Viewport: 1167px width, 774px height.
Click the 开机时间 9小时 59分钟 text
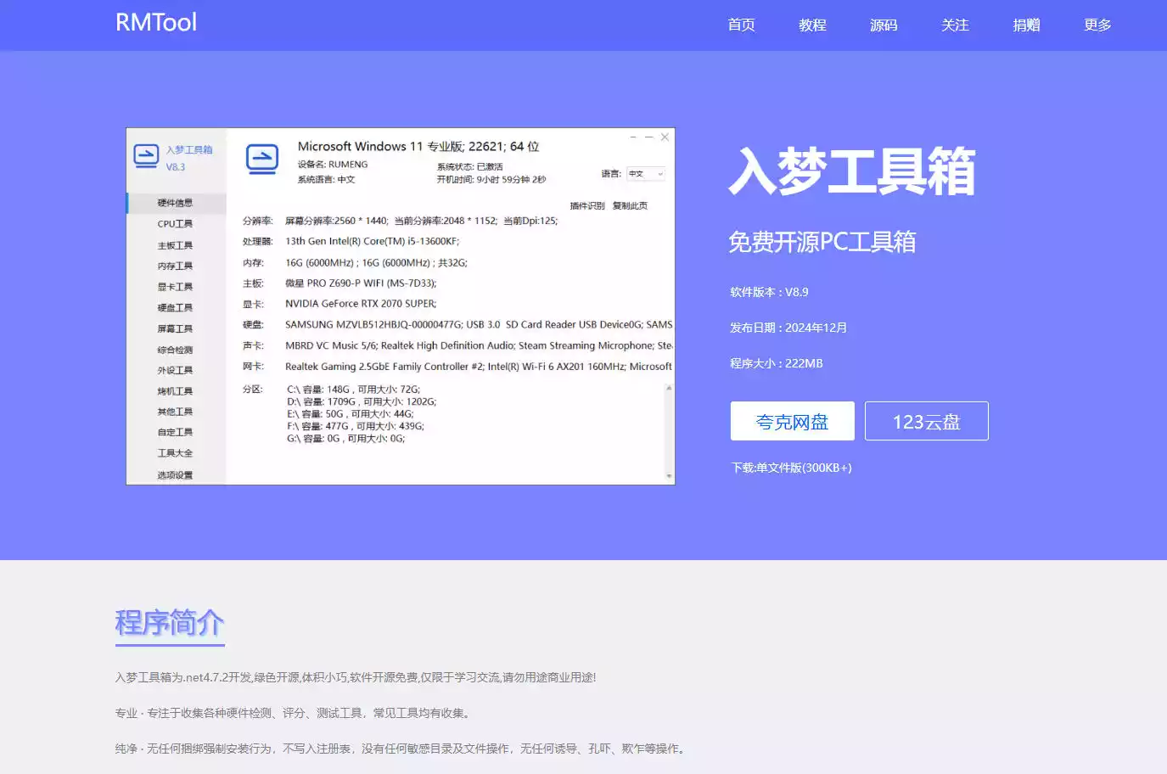(x=491, y=180)
